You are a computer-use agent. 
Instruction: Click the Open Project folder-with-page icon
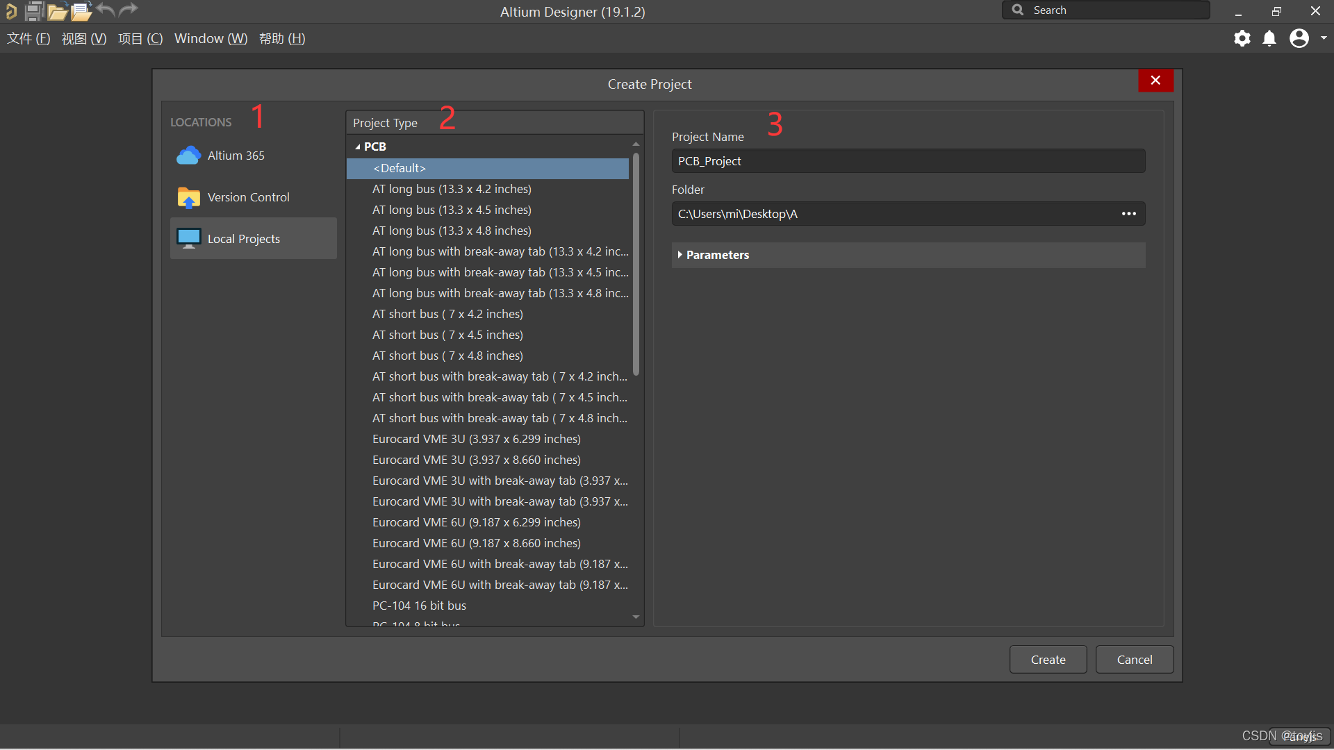(81, 11)
